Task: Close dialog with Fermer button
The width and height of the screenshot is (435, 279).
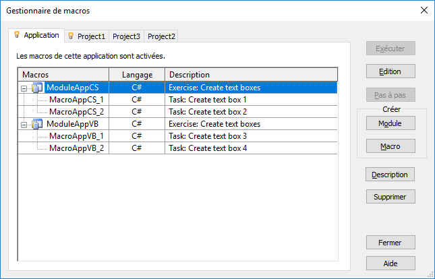Action: coord(390,242)
